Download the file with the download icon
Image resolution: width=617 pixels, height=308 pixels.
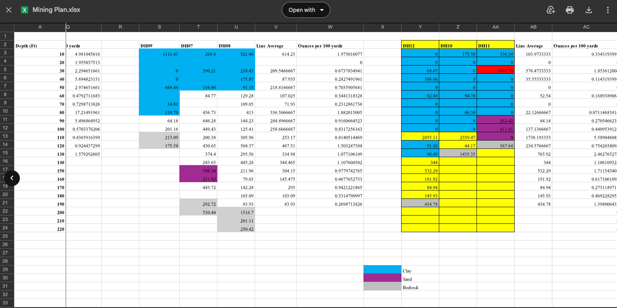point(589,10)
